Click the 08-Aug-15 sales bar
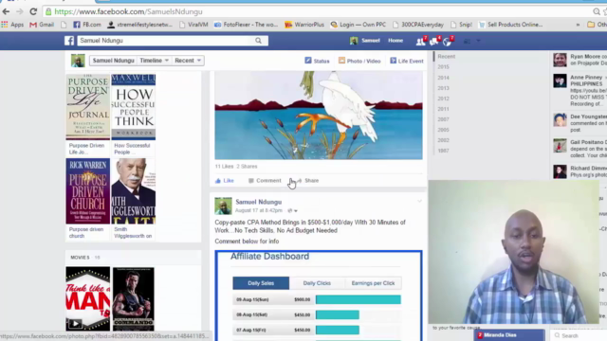The image size is (607, 341). tap(338, 314)
